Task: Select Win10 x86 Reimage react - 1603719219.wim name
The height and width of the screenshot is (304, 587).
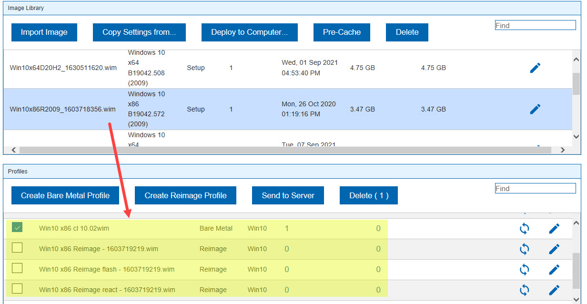Action: point(107,290)
